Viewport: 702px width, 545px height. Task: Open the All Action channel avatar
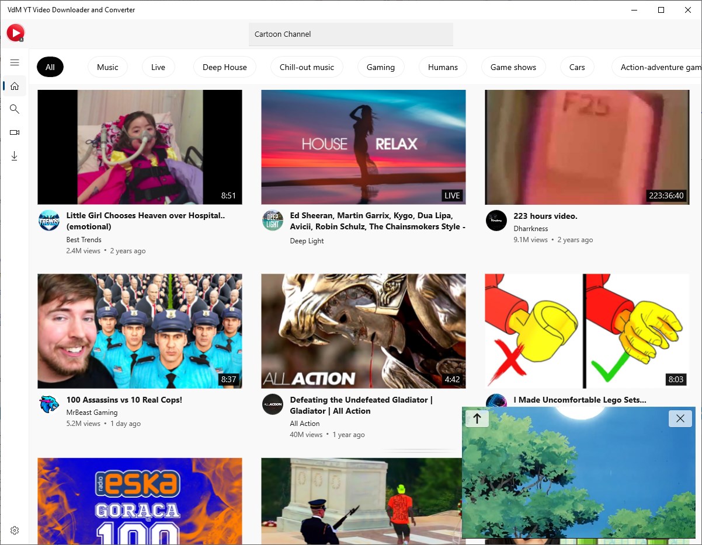click(x=273, y=404)
